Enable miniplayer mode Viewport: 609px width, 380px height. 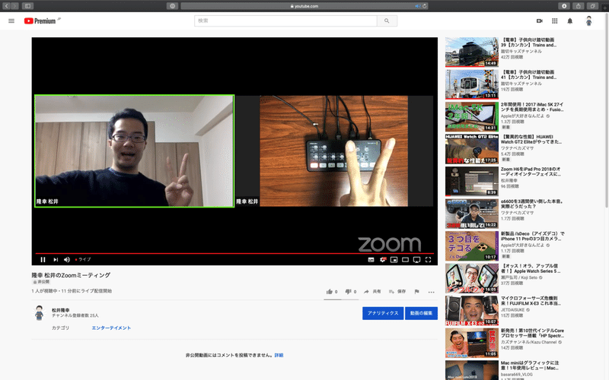coord(394,260)
